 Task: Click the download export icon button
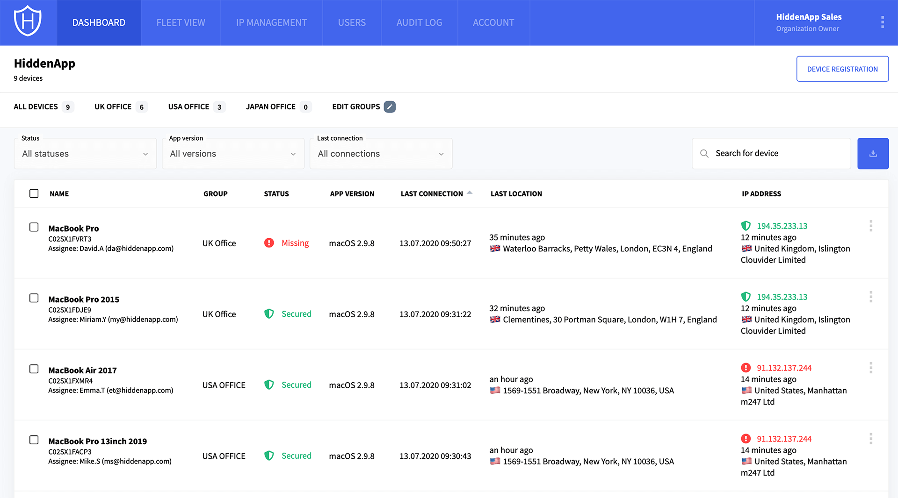coord(873,153)
